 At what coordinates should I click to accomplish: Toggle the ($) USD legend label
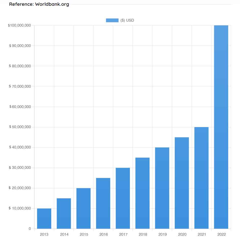coord(127,20)
